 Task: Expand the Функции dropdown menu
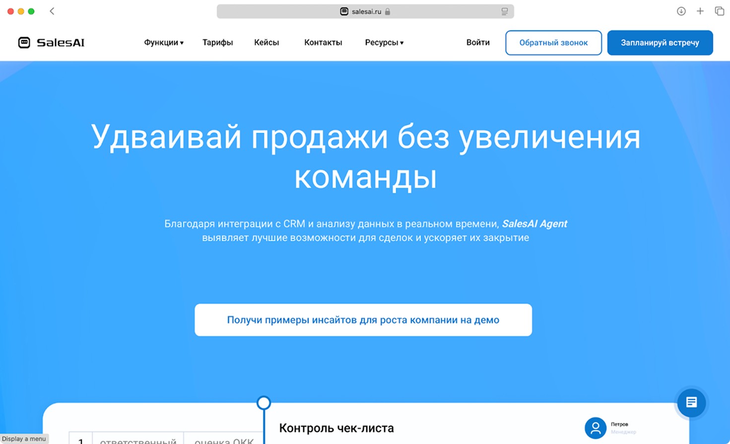pyautogui.click(x=163, y=43)
